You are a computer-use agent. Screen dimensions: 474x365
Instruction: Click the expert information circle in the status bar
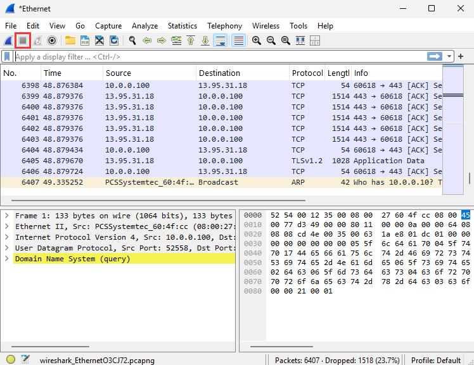pyautogui.click(x=11, y=360)
